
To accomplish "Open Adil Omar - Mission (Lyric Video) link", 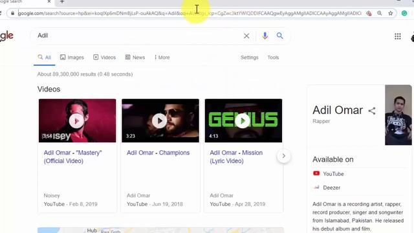I will point(236,157).
